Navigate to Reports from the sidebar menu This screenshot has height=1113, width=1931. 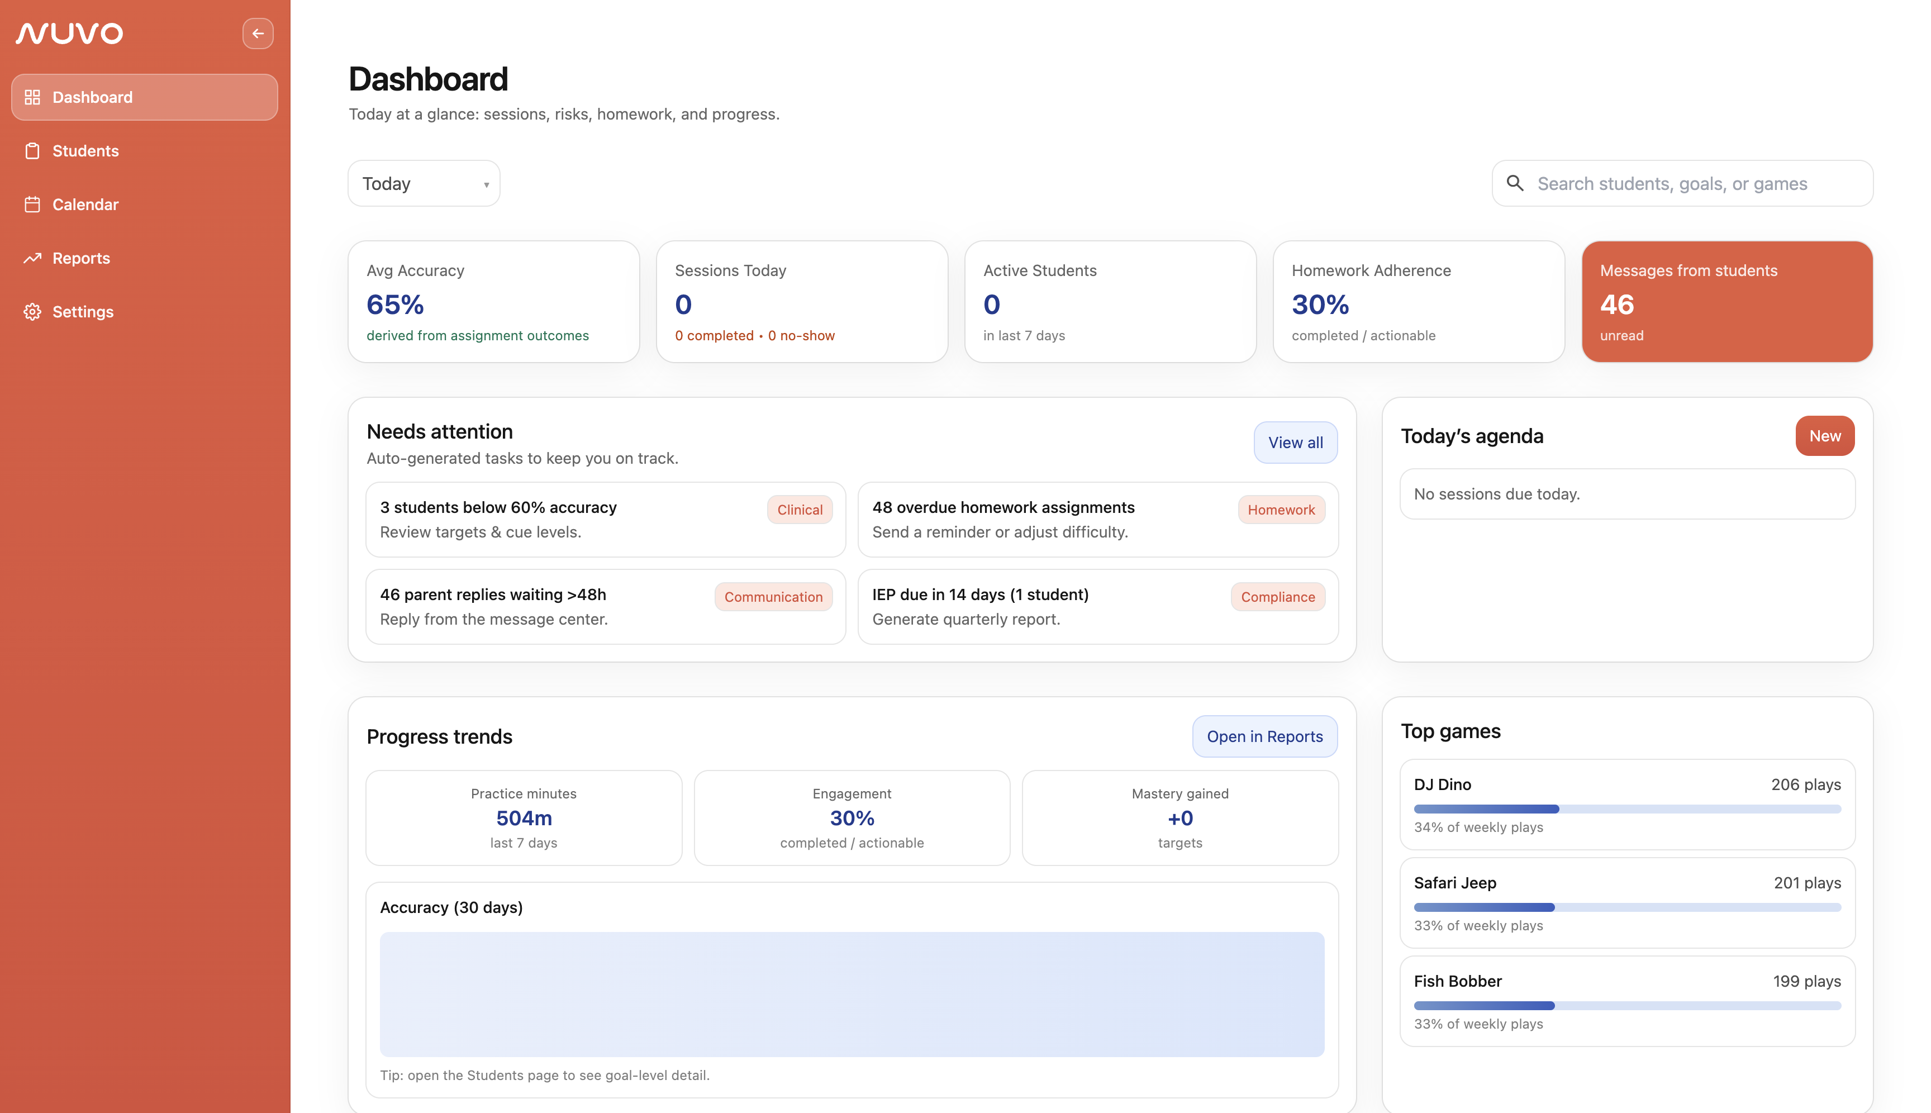click(x=80, y=258)
